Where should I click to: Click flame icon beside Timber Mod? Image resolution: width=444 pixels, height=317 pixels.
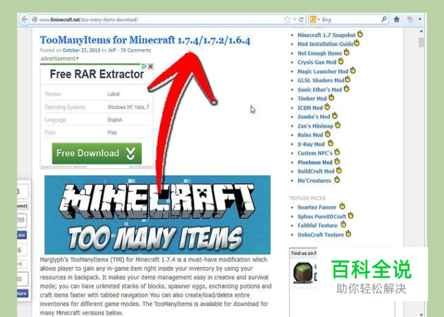point(331,97)
